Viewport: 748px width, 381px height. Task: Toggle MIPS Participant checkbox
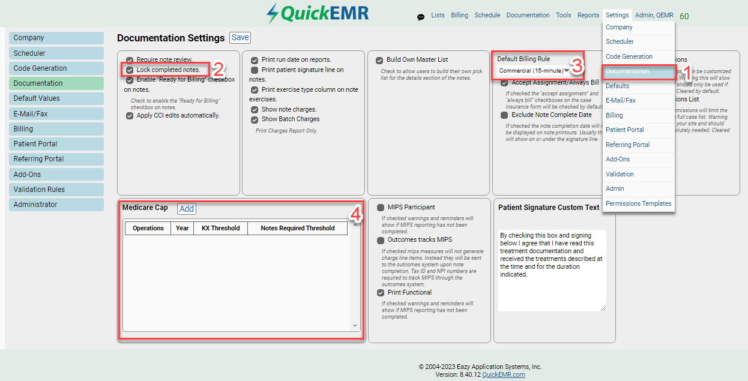pyautogui.click(x=381, y=208)
